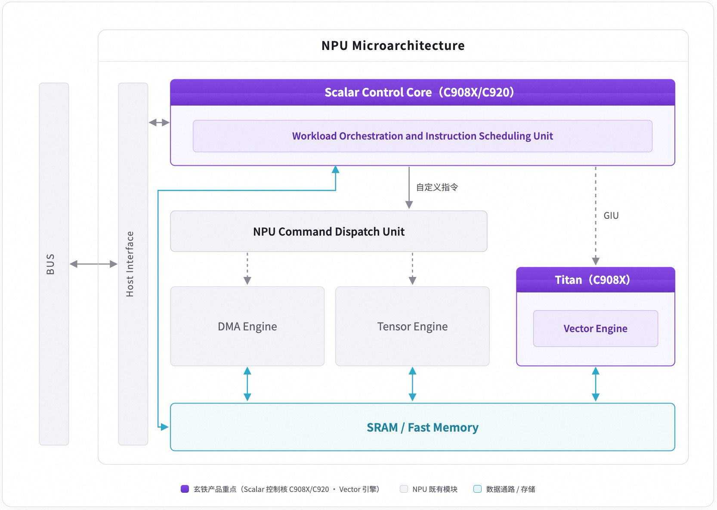The height and width of the screenshot is (510, 717).
Task: Click the Scalar Control Core header bar
Action: point(422,92)
